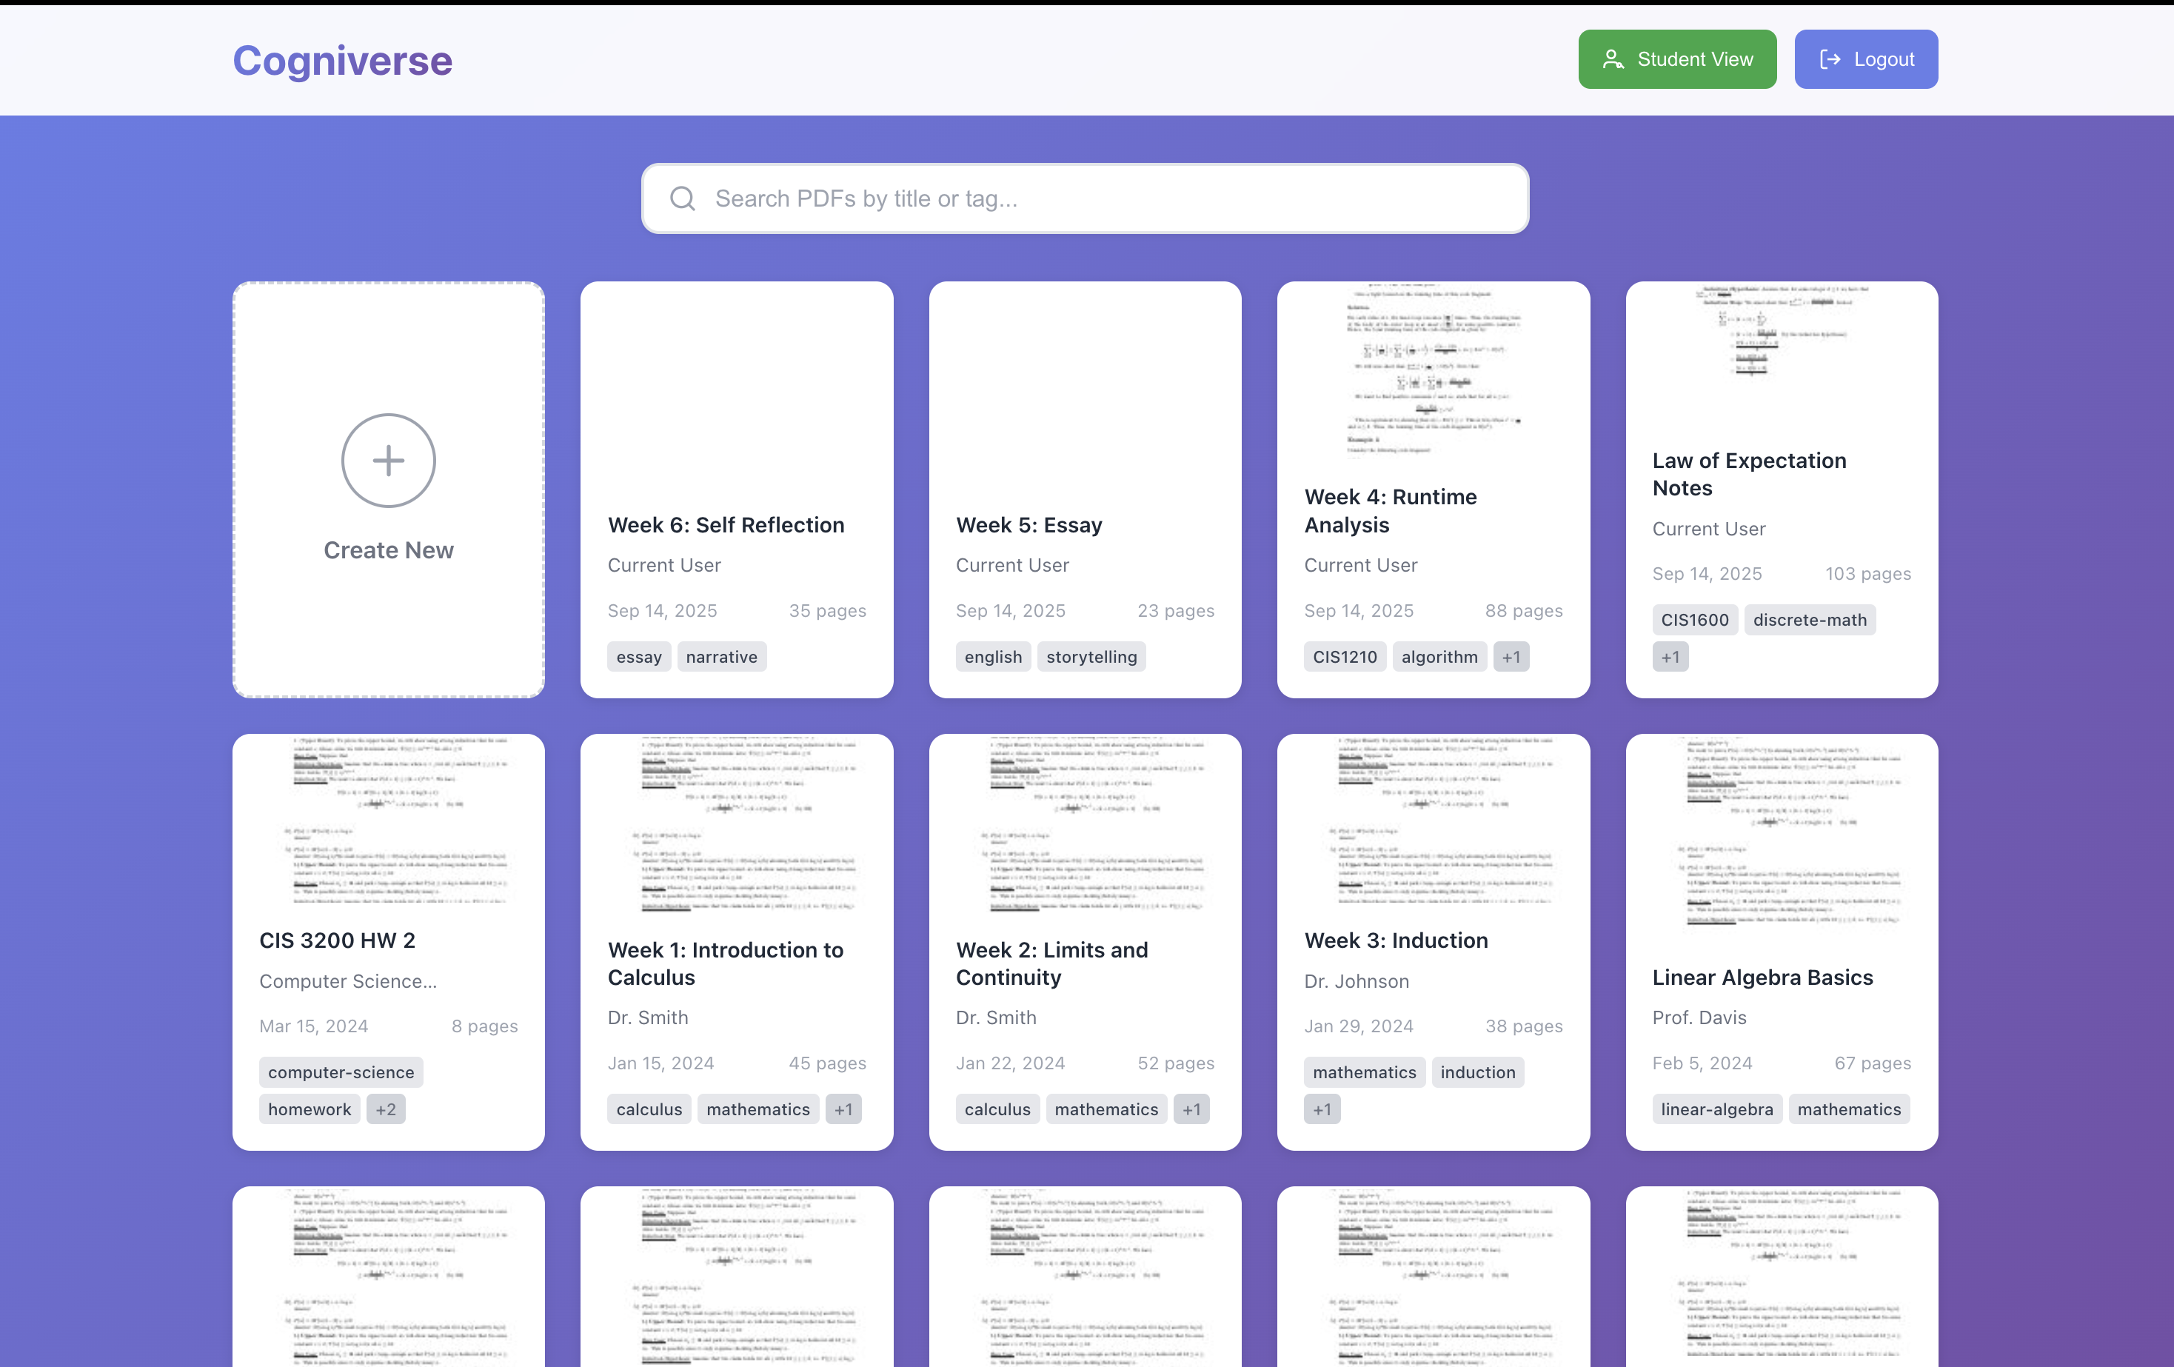The image size is (2174, 1367).
Task: Open Linear Algebra Basics document preview
Action: [x=1780, y=831]
